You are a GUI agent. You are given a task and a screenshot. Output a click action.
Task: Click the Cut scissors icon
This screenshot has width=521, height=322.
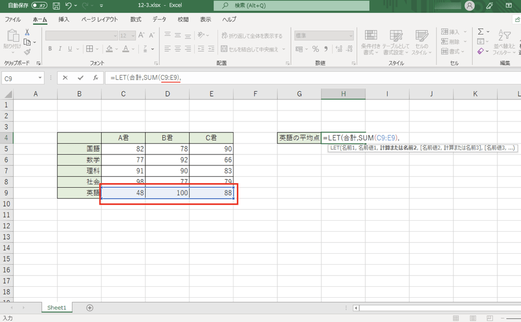[x=27, y=33]
